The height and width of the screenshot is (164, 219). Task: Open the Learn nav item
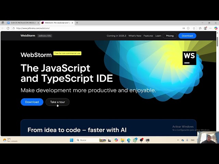[x=158, y=36]
